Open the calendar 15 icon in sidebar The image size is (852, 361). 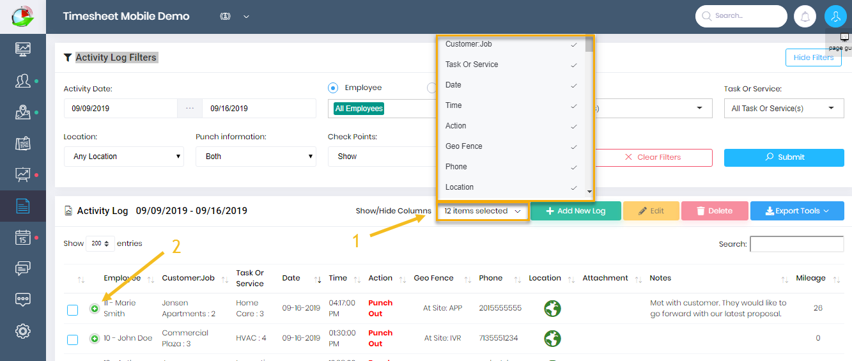[23, 237]
